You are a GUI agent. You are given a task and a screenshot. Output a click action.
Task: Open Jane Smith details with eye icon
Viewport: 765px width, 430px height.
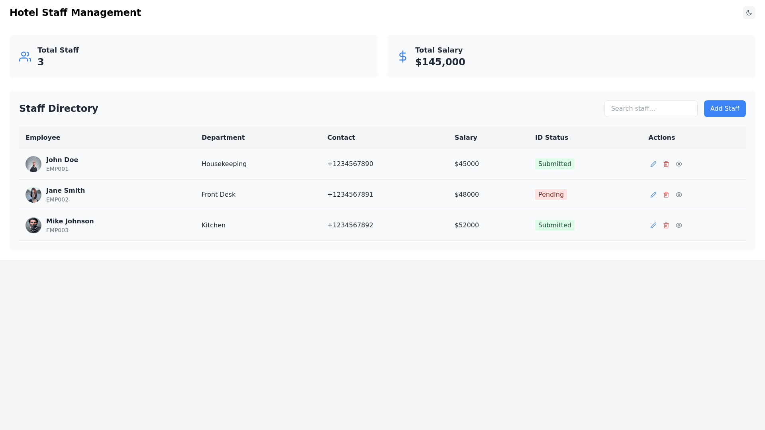tap(679, 195)
